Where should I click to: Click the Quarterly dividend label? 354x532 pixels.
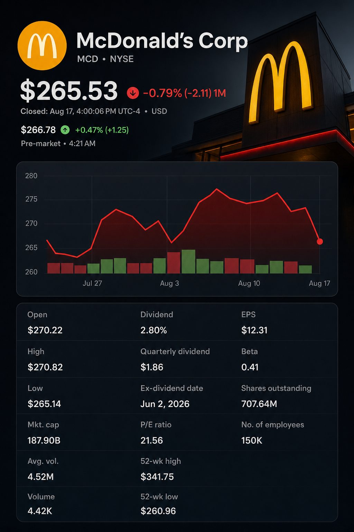click(175, 352)
